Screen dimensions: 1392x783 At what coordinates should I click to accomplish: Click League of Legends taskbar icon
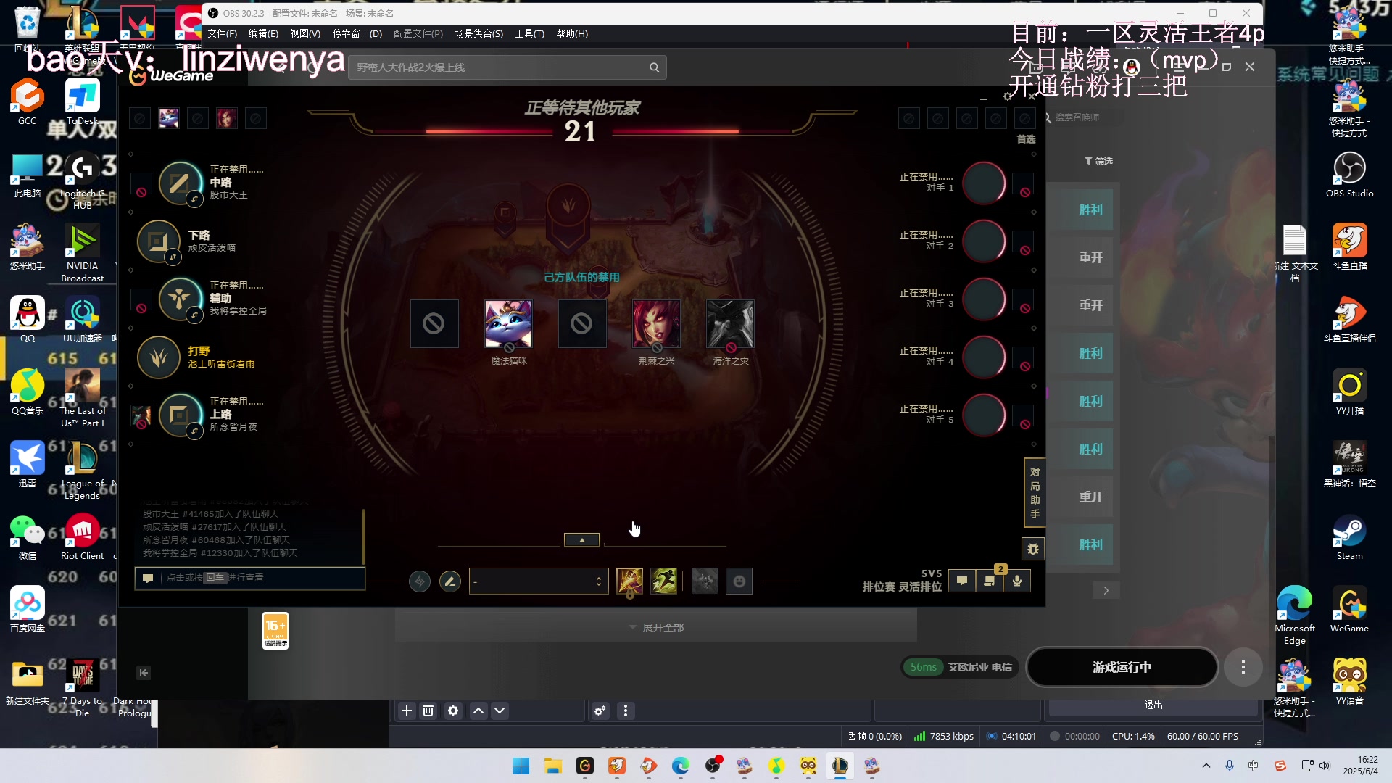coord(840,766)
